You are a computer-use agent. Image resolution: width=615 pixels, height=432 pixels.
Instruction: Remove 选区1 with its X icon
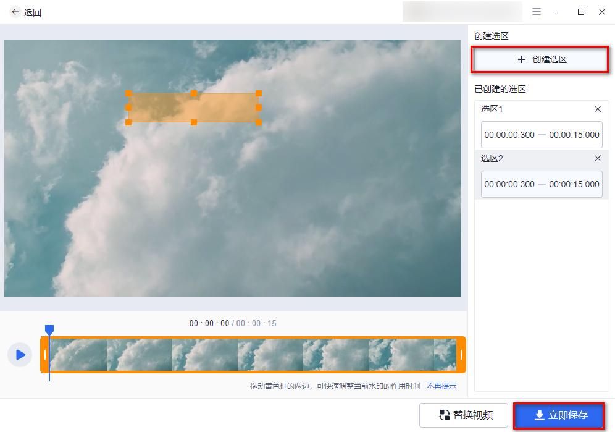[598, 109]
